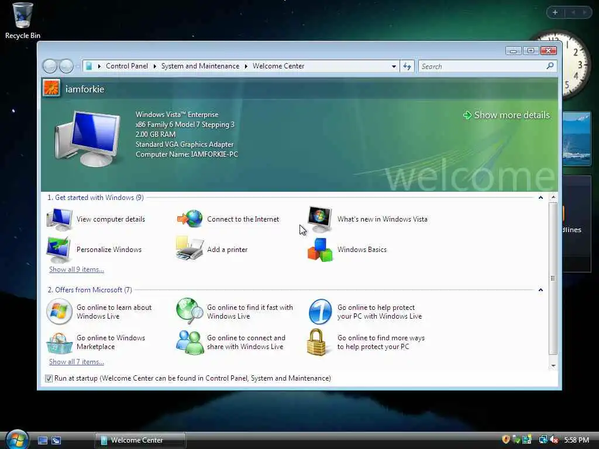This screenshot has height=449, width=599.
Task: Click Show Desktop quick launch icon
Action: pyautogui.click(x=43, y=440)
